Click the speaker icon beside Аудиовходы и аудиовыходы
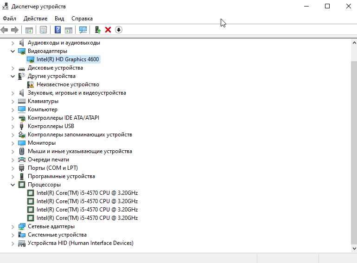The width and height of the screenshot is (357, 263). [22, 43]
